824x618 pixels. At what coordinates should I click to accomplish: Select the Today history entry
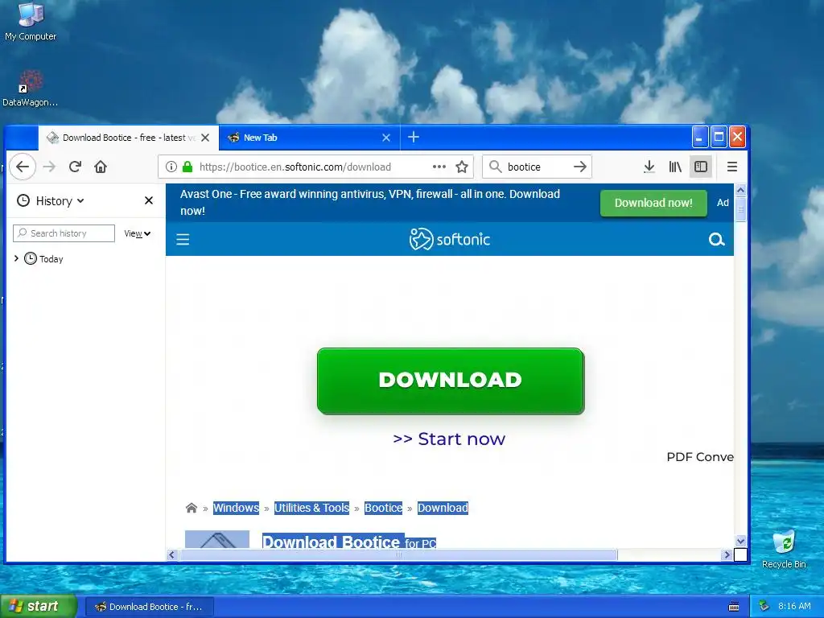point(51,259)
